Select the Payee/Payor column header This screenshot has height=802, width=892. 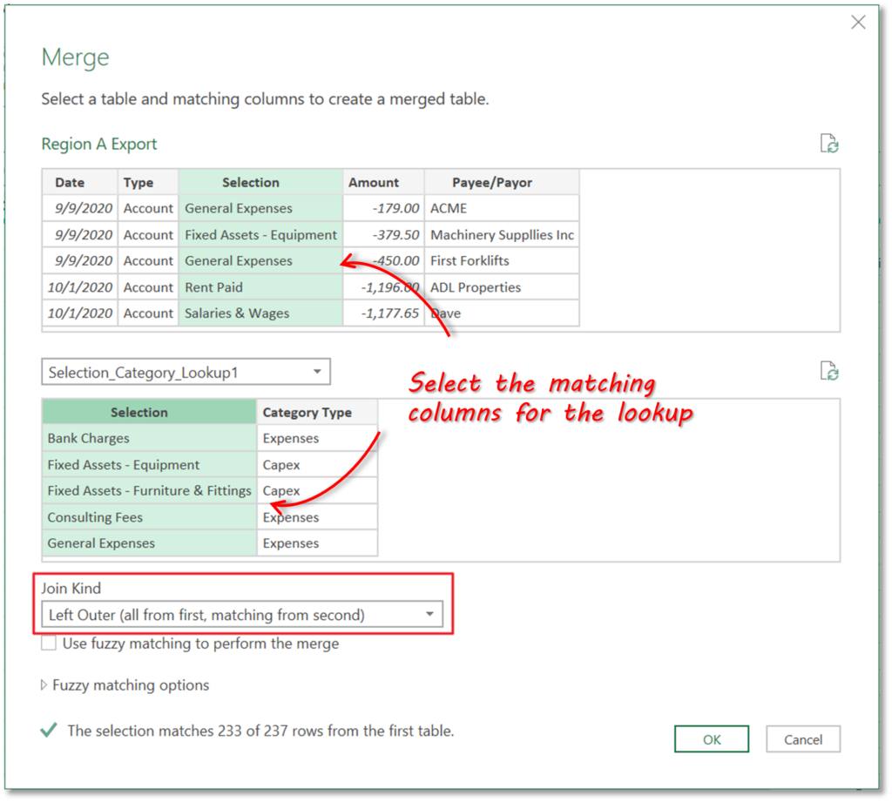(x=492, y=183)
